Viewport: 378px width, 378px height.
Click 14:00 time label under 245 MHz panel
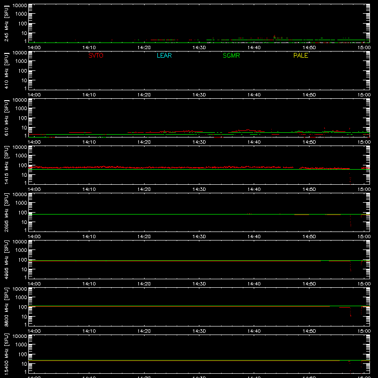click(34, 48)
